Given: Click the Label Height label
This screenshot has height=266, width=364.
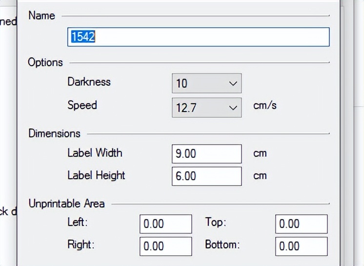Looking at the screenshot, I should 96,175.
